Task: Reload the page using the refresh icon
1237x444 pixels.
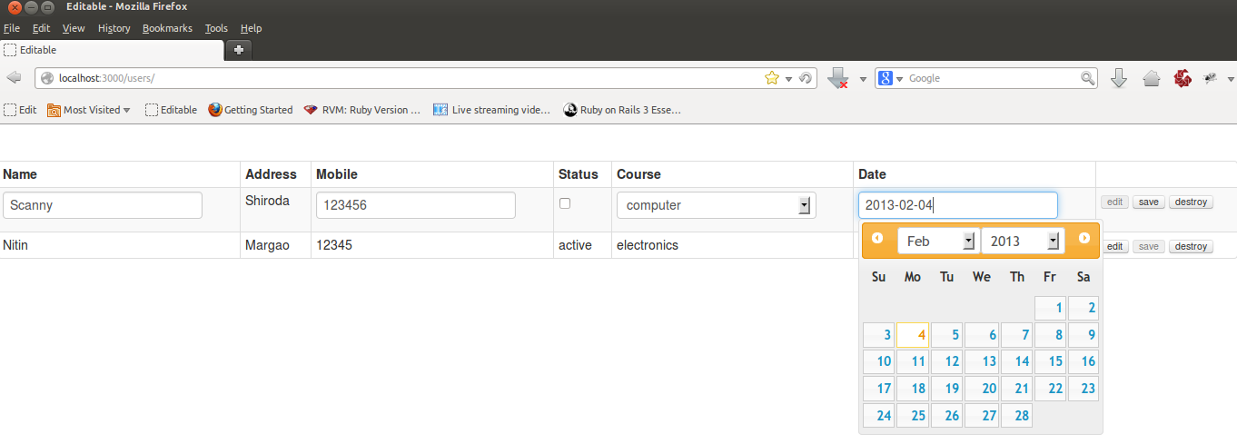Action: point(805,78)
